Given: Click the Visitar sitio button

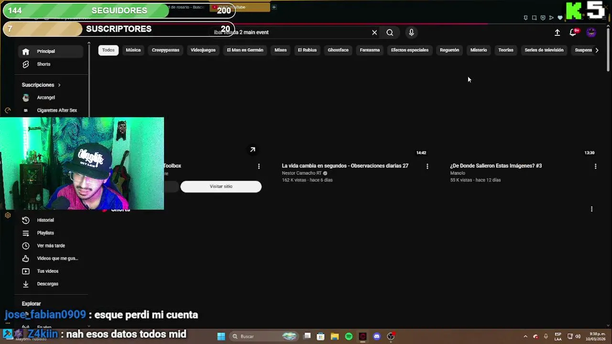Looking at the screenshot, I should tap(221, 186).
